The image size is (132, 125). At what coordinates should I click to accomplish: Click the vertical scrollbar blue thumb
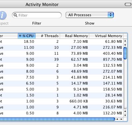(125, 53)
